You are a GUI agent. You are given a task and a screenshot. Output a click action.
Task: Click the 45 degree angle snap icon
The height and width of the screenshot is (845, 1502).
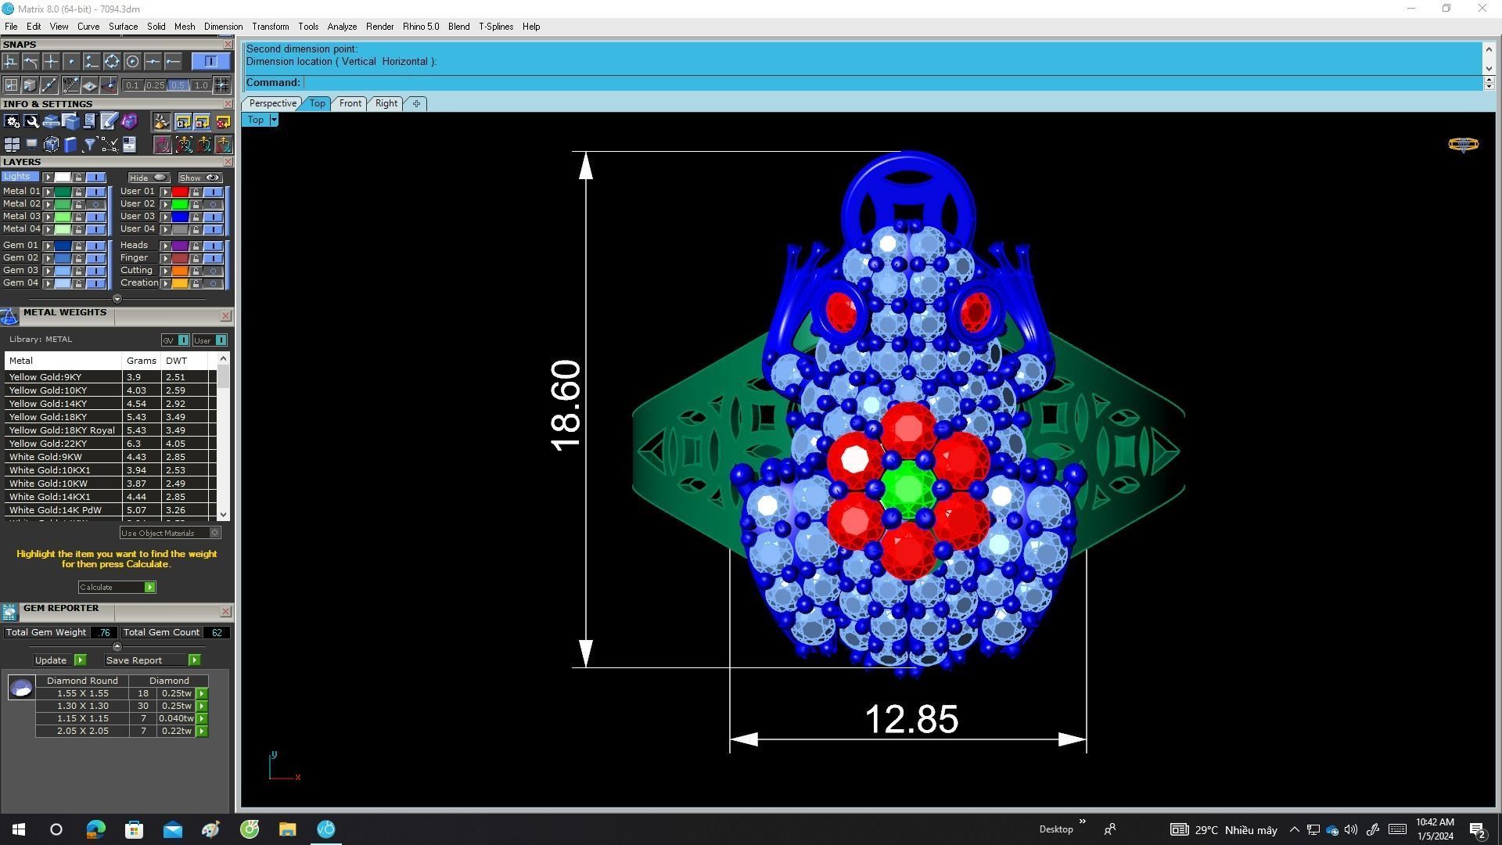point(70,84)
